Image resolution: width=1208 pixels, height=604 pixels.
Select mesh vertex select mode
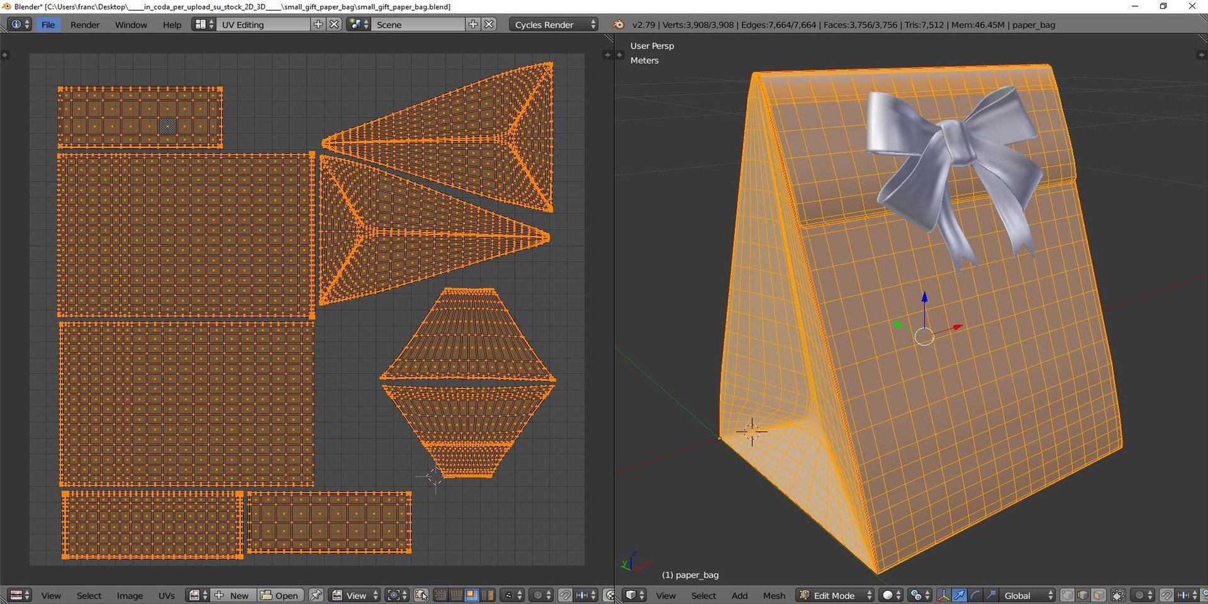(1068, 595)
